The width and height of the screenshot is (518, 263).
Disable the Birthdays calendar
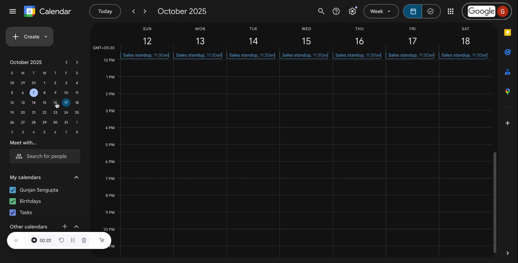[x=12, y=201]
